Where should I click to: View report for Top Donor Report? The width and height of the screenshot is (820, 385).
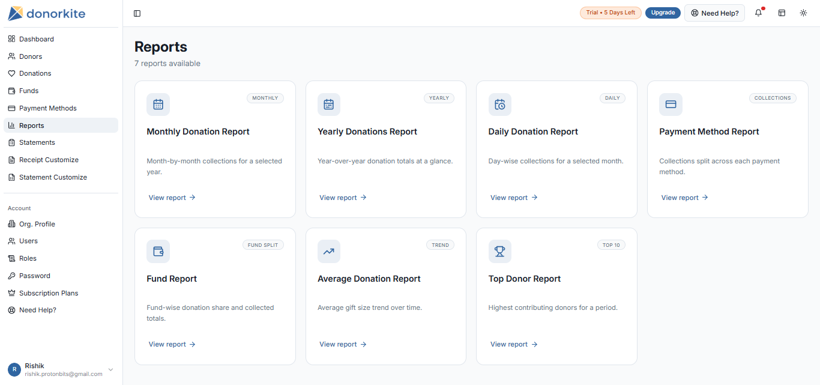pyautogui.click(x=514, y=344)
